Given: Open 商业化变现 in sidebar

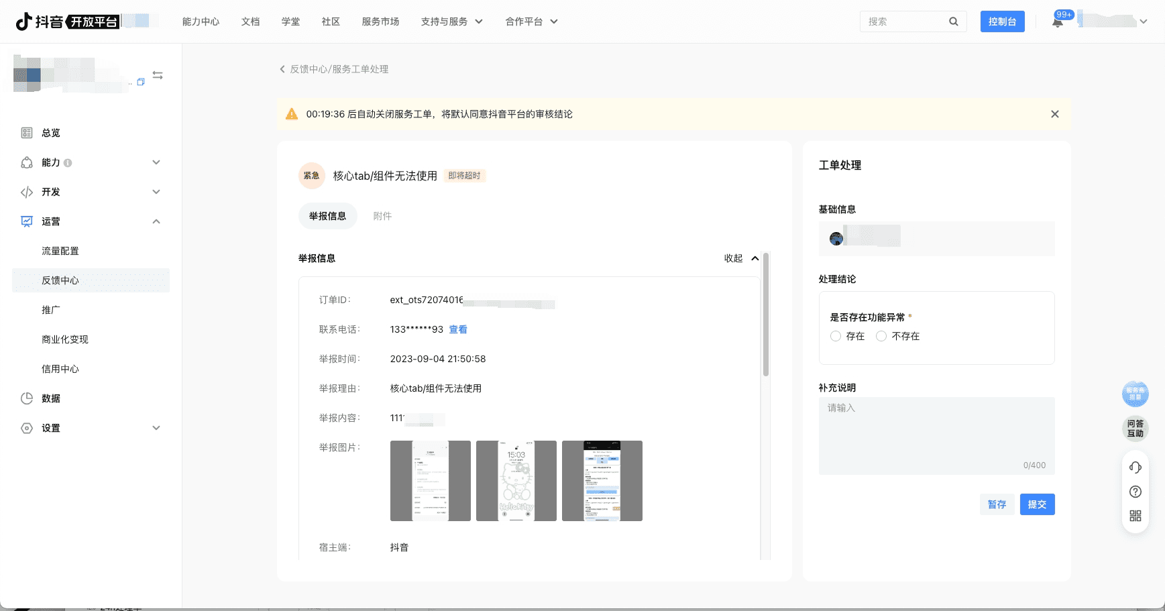Looking at the screenshot, I should pos(65,339).
